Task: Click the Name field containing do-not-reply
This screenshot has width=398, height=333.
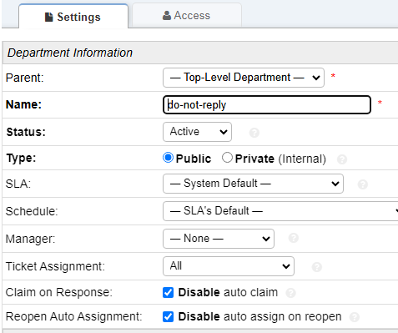Action: (x=267, y=105)
